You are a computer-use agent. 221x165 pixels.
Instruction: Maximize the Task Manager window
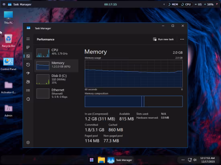[173, 26]
